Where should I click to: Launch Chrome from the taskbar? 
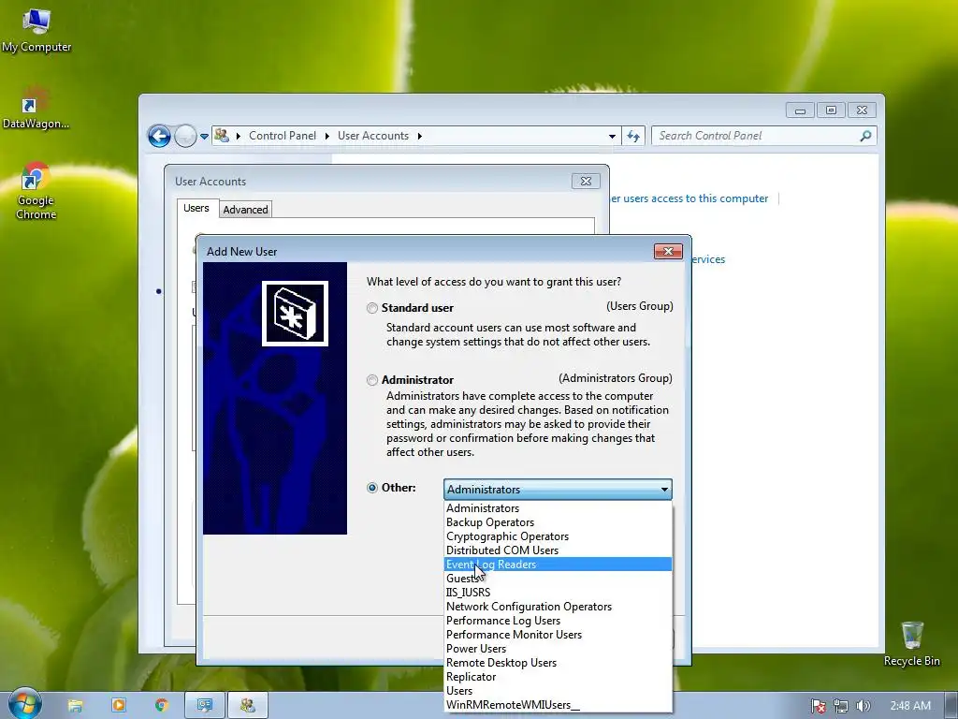(x=162, y=706)
